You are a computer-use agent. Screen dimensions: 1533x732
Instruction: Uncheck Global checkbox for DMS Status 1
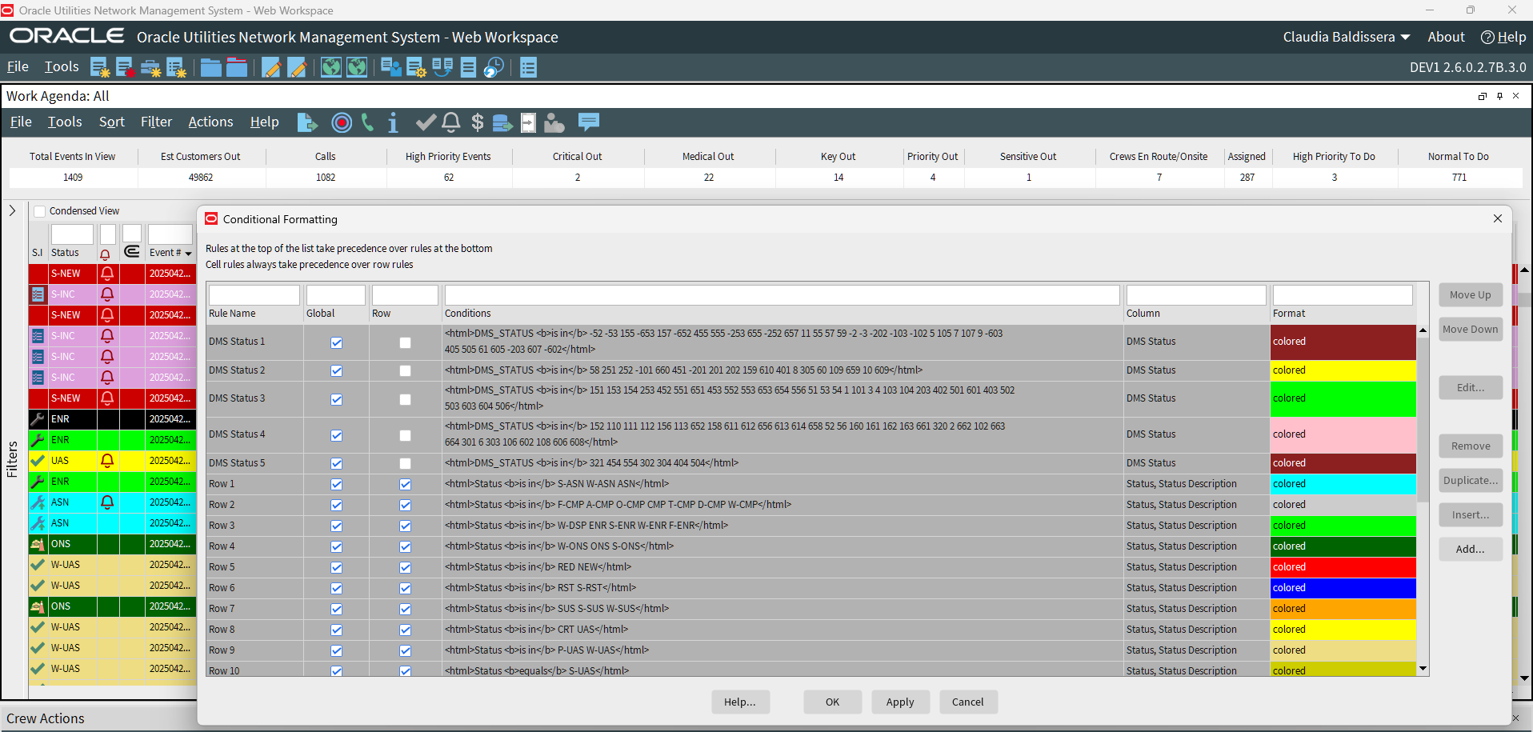(337, 342)
